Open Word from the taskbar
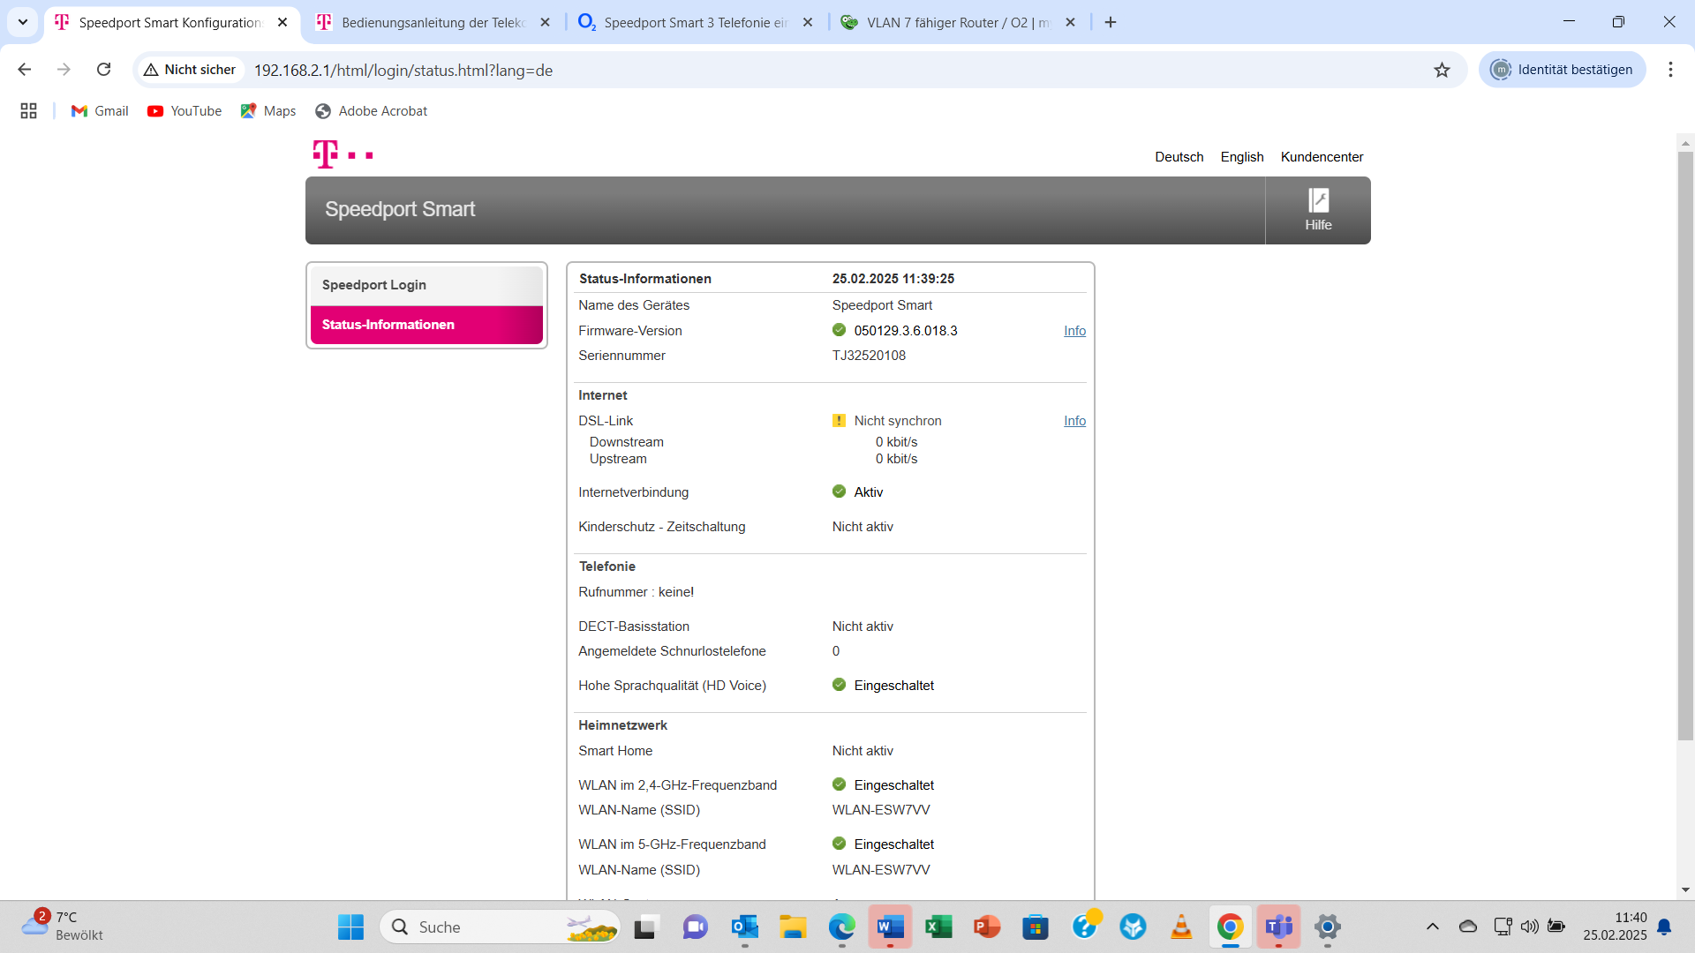1695x953 pixels. 890,927
